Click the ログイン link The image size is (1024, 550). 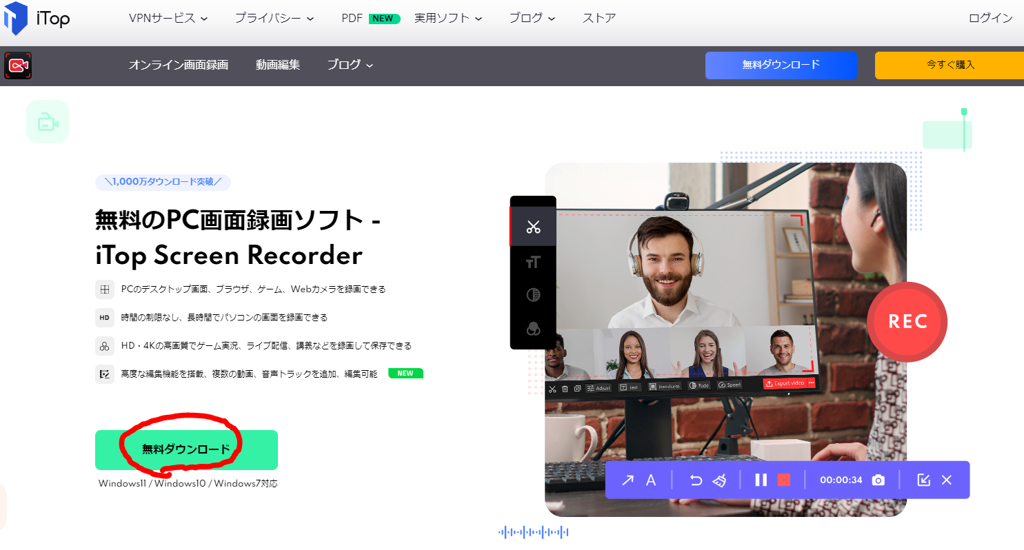click(x=991, y=19)
